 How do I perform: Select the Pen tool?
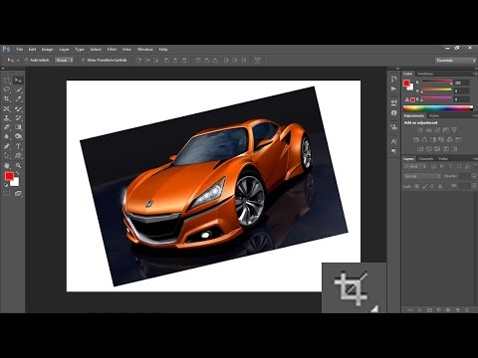7,146
